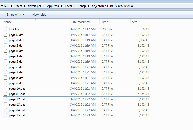Select the pages4.dat file name
The width and height of the screenshot is (193, 130).
click(16, 56)
